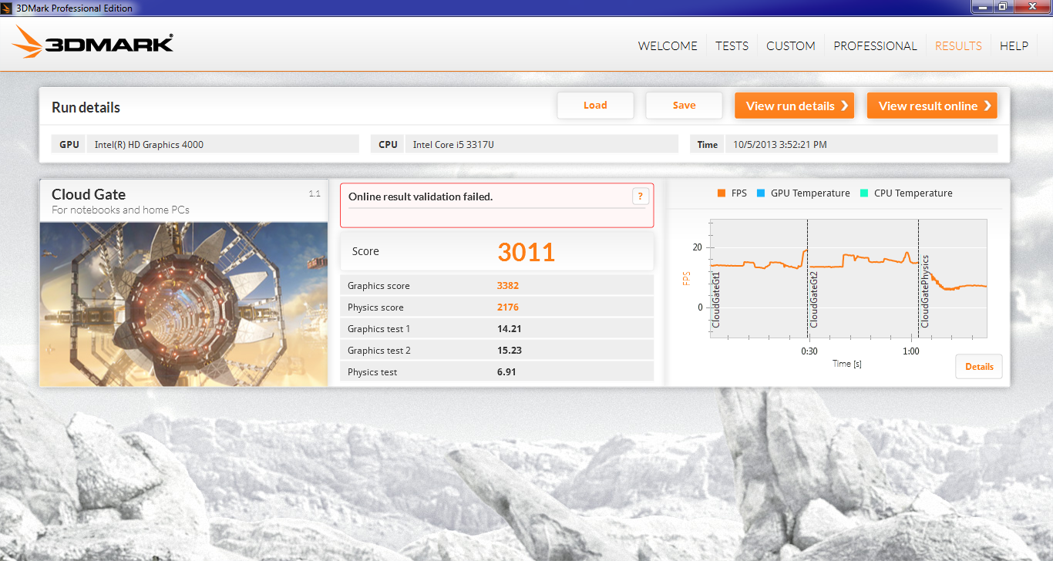Click the 0:30 time axis label
1053x561 pixels.
click(809, 351)
